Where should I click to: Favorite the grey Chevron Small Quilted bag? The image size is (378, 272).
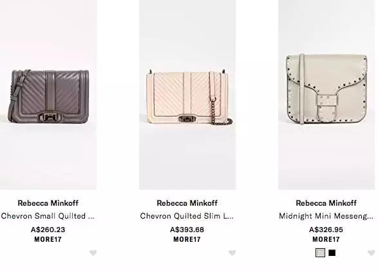coord(93,253)
